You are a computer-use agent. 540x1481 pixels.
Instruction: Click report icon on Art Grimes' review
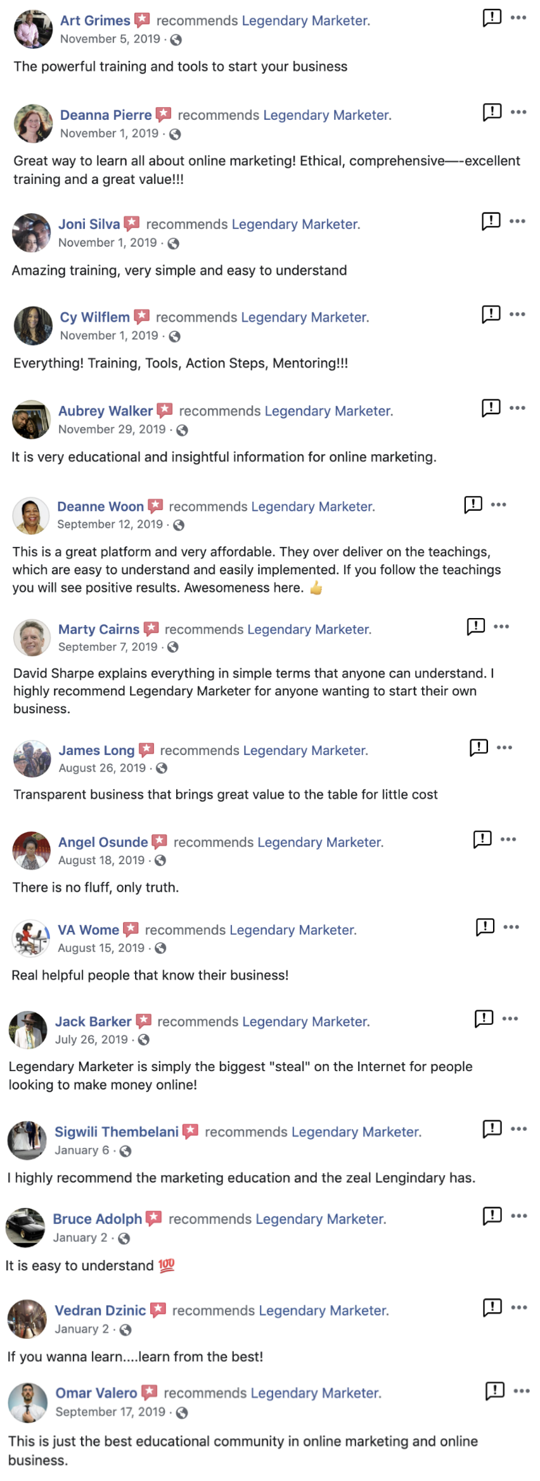(x=492, y=18)
